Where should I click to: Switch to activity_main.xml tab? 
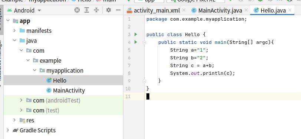click(153, 10)
